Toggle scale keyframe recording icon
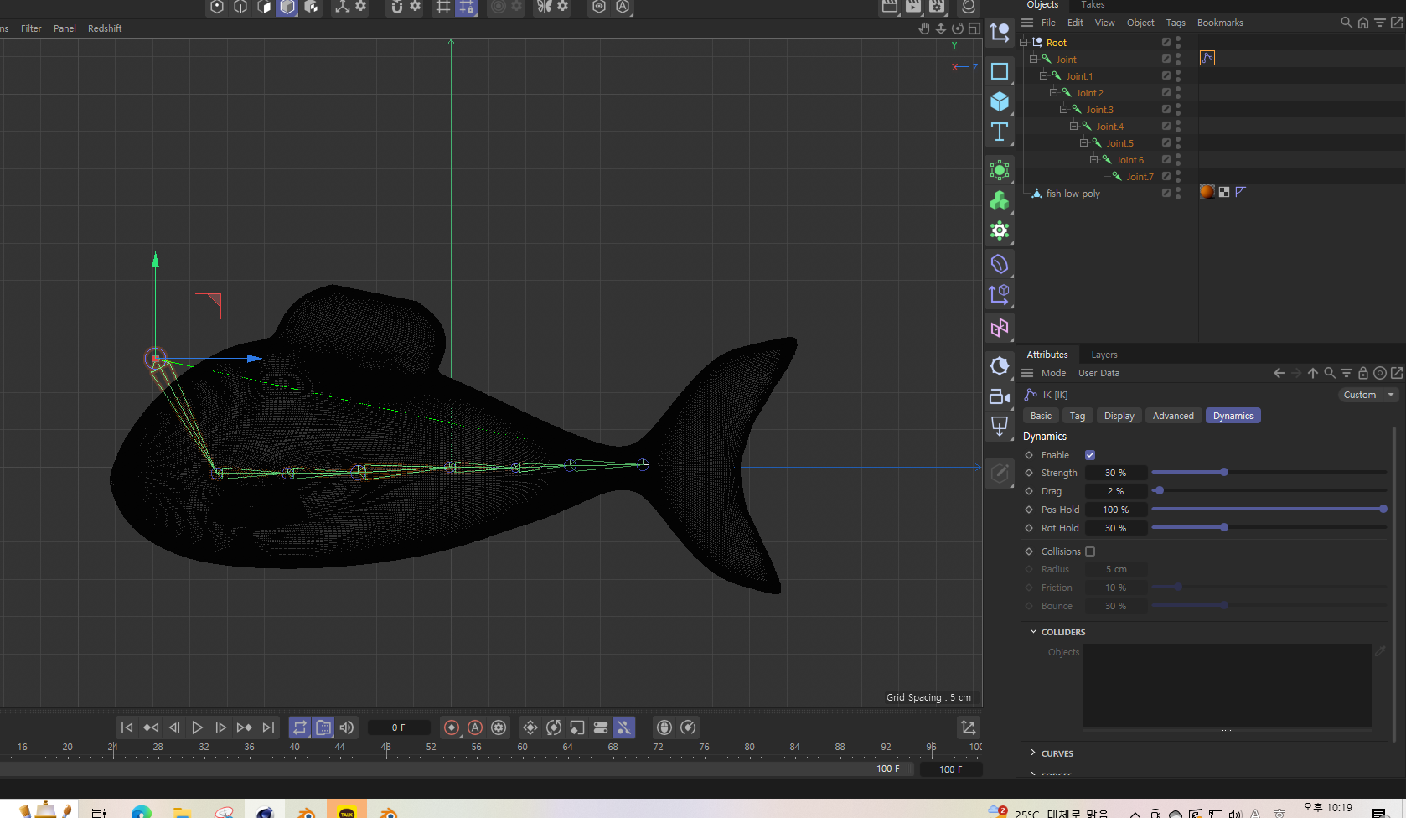The width and height of the screenshot is (1406, 818). [x=577, y=727]
